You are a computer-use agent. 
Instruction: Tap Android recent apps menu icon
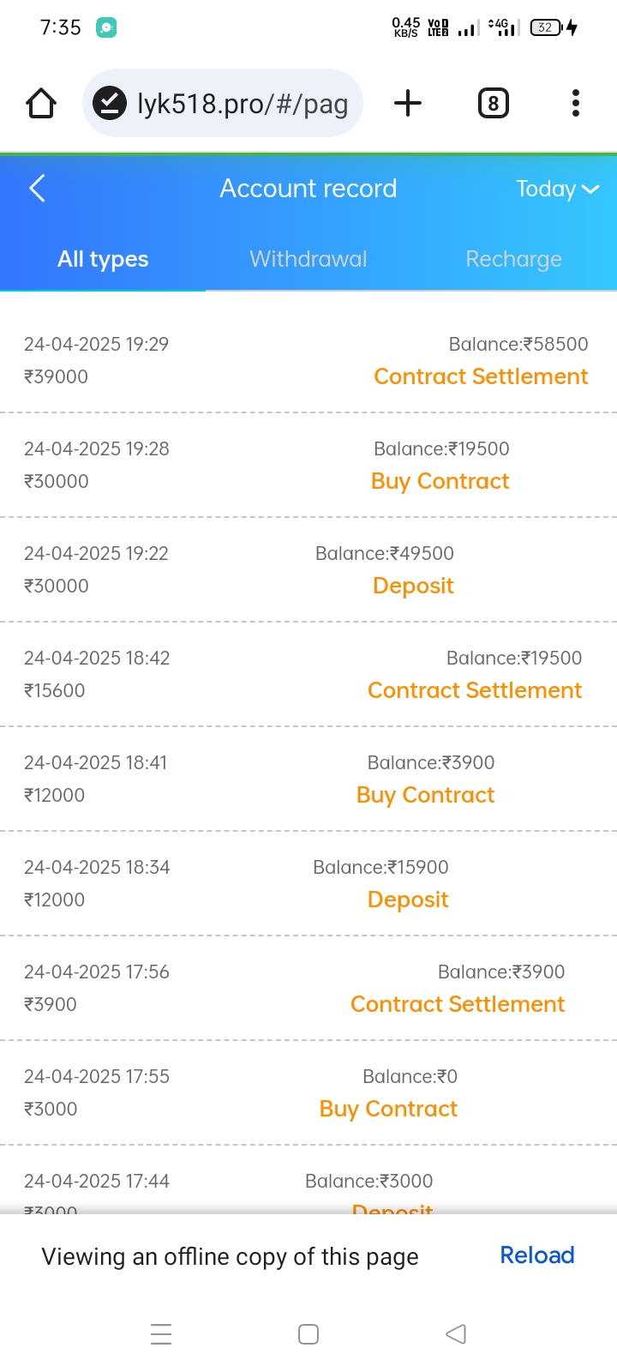coord(161,1333)
